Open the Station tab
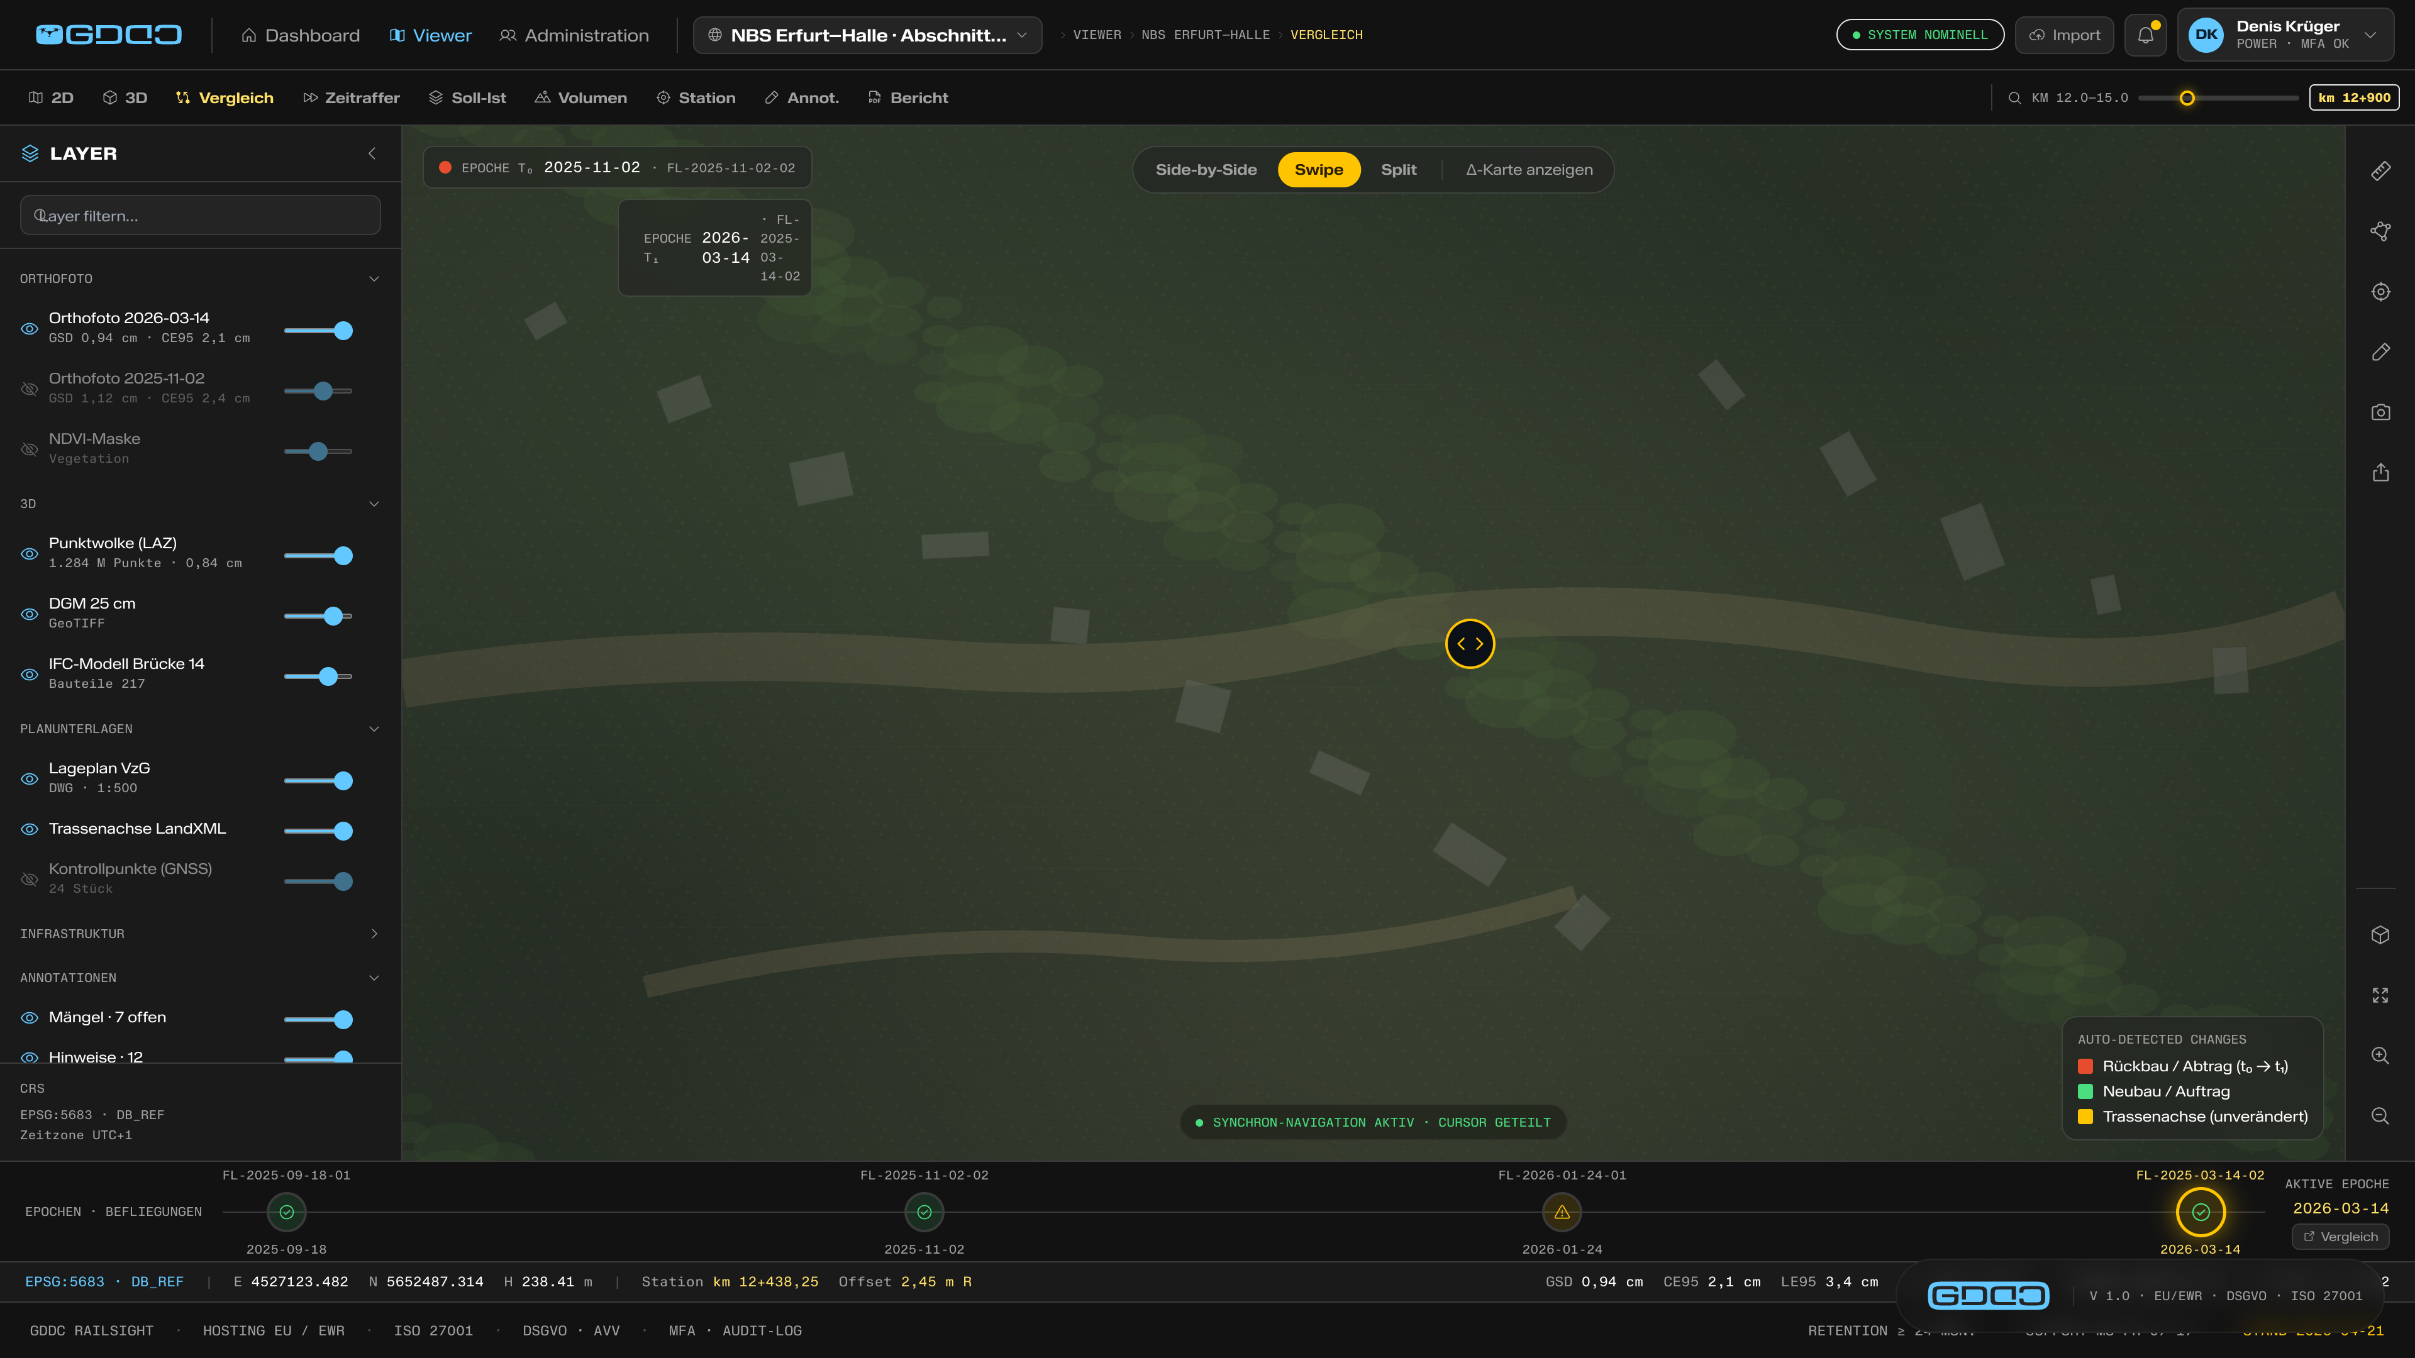The height and width of the screenshot is (1358, 2415). click(696, 97)
